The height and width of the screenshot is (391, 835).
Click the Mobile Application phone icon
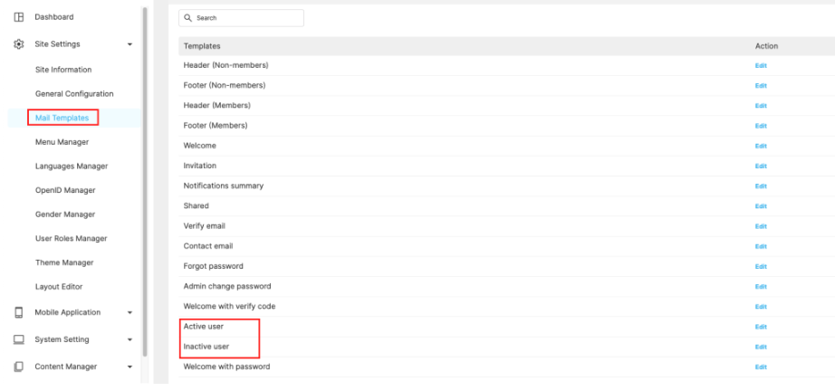coord(18,312)
